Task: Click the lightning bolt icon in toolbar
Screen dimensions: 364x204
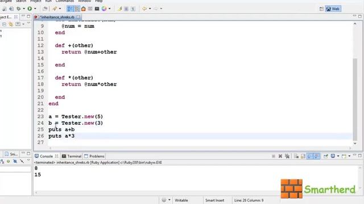Action: click(120, 9)
